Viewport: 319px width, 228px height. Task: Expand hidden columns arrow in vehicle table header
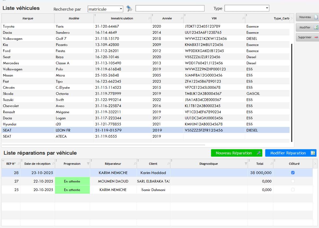(x=292, y=18)
